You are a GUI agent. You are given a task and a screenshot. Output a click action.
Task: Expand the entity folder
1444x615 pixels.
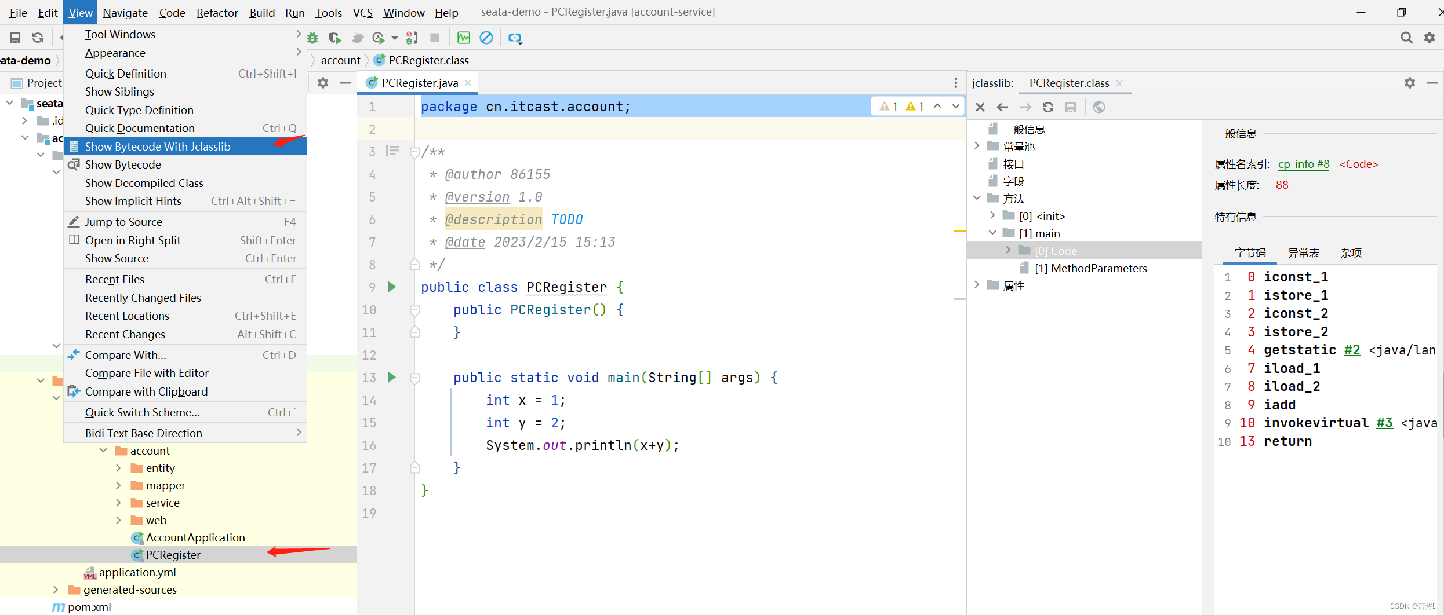click(x=119, y=468)
